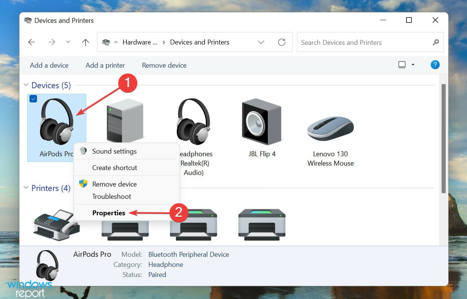
Task: Select Sound settings in the context menu
Action: (114, 151)
